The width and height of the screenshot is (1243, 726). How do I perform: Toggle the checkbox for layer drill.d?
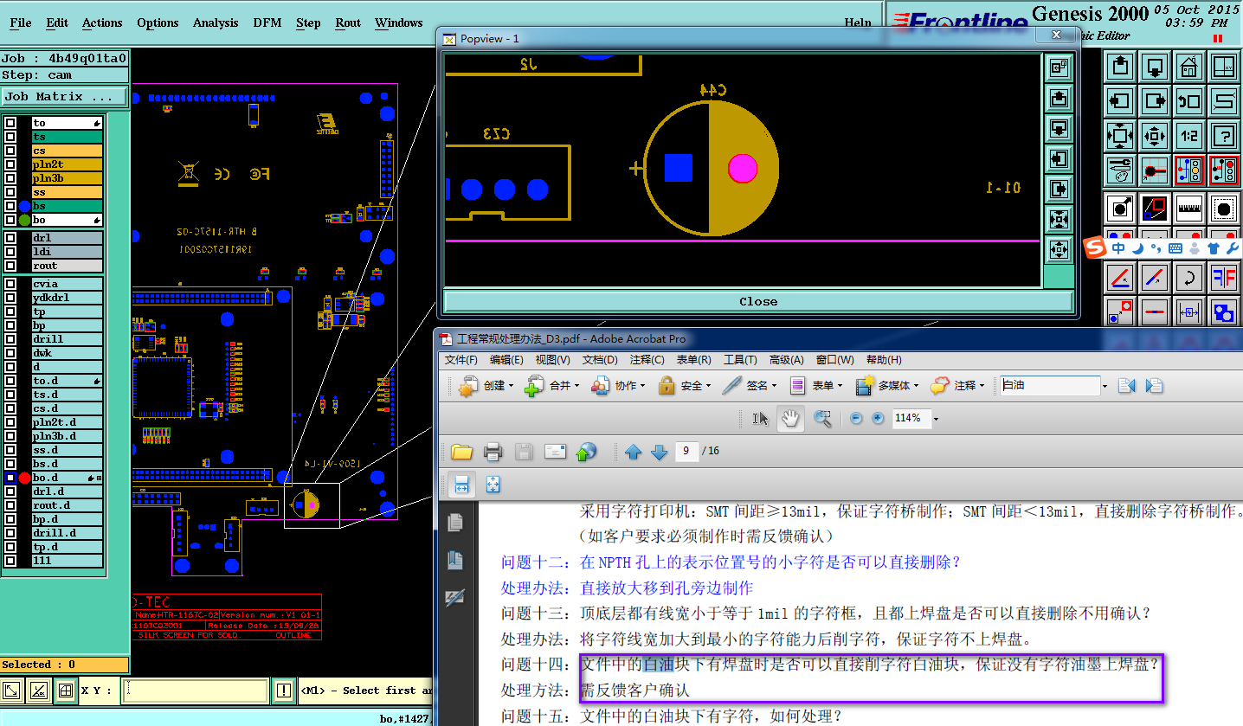pyautogui.click(x=10, y=533)
